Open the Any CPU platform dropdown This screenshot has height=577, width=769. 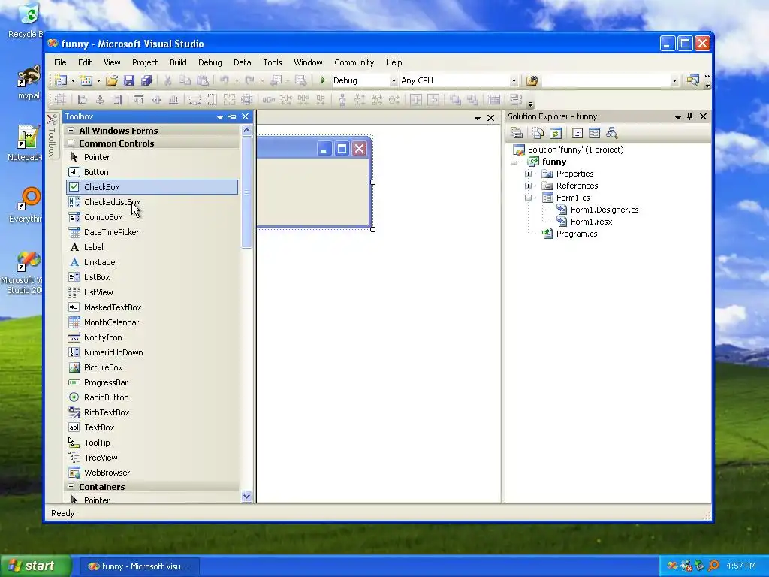[514, 81]
